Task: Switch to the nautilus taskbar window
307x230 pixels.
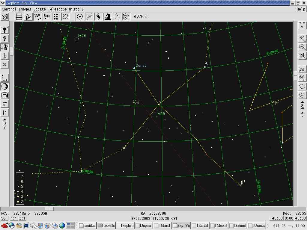Action: (x=87, y=226)
